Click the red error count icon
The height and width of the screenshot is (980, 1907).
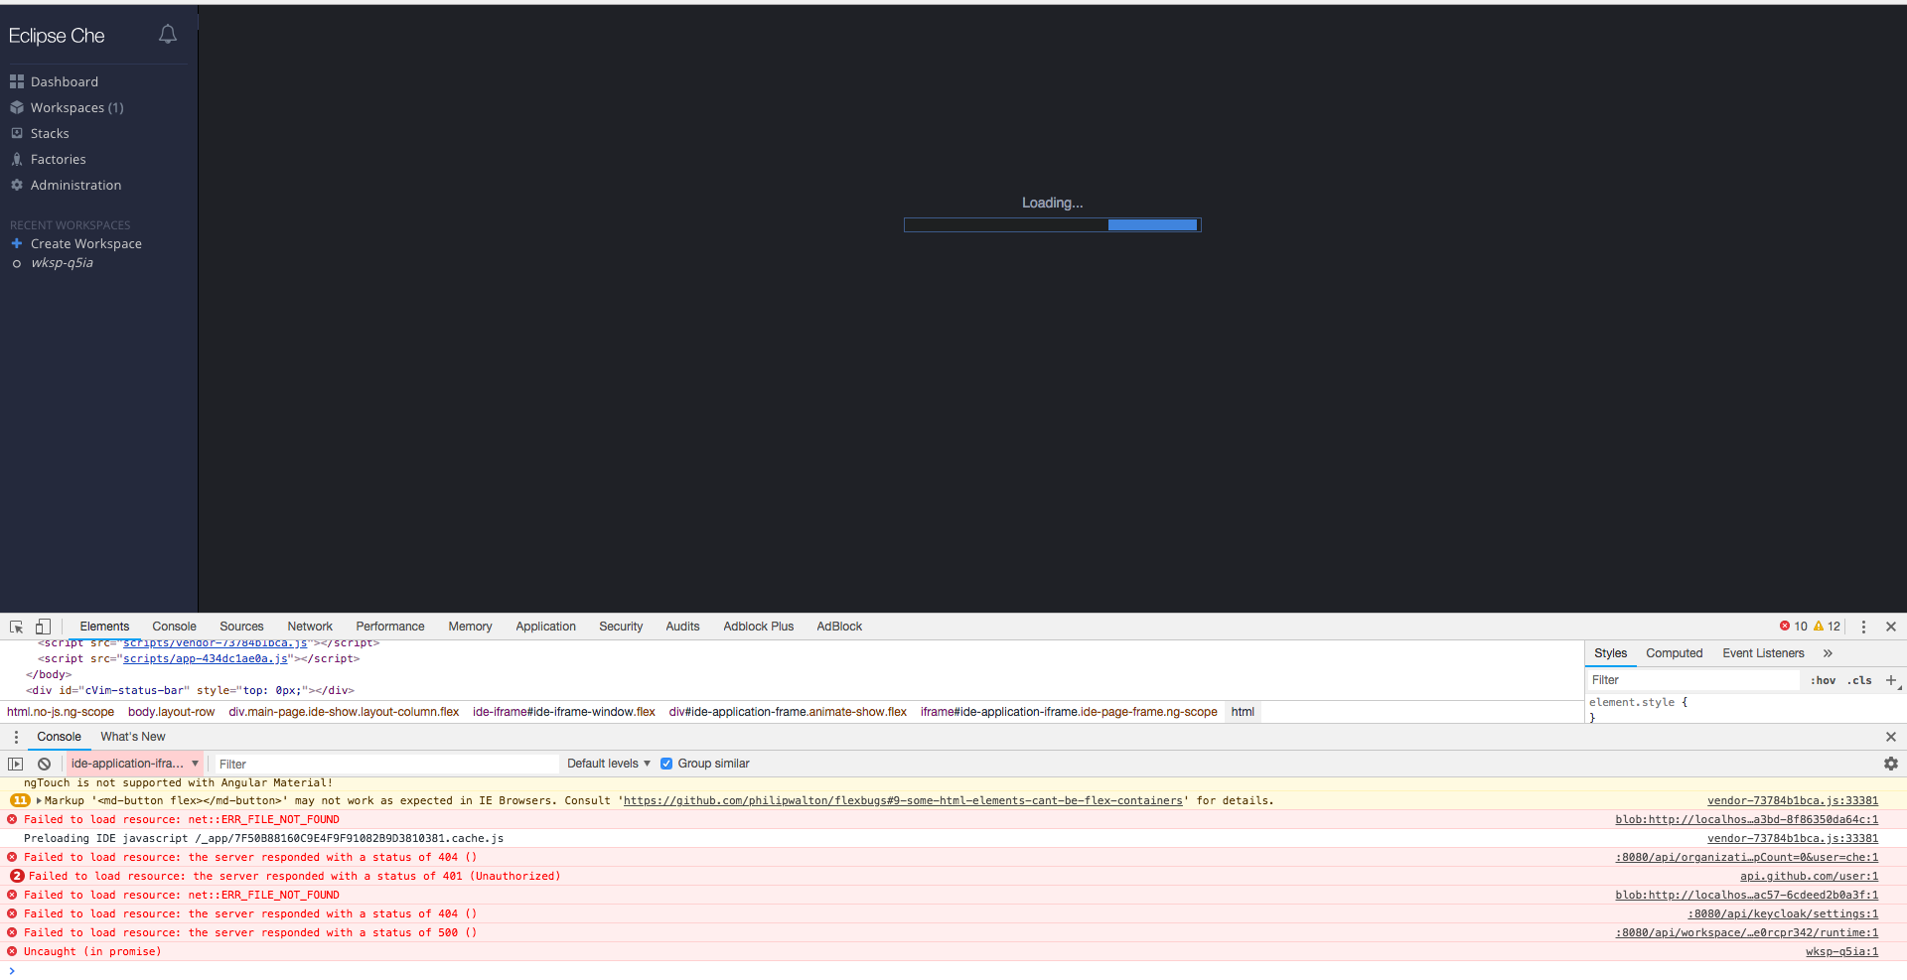1785,627
